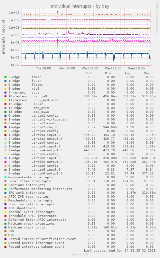Viewport: 160px width, 258px height.
Task: Select the '9-fasteoi acpi' legend label
Action: (x=24, y=93)
